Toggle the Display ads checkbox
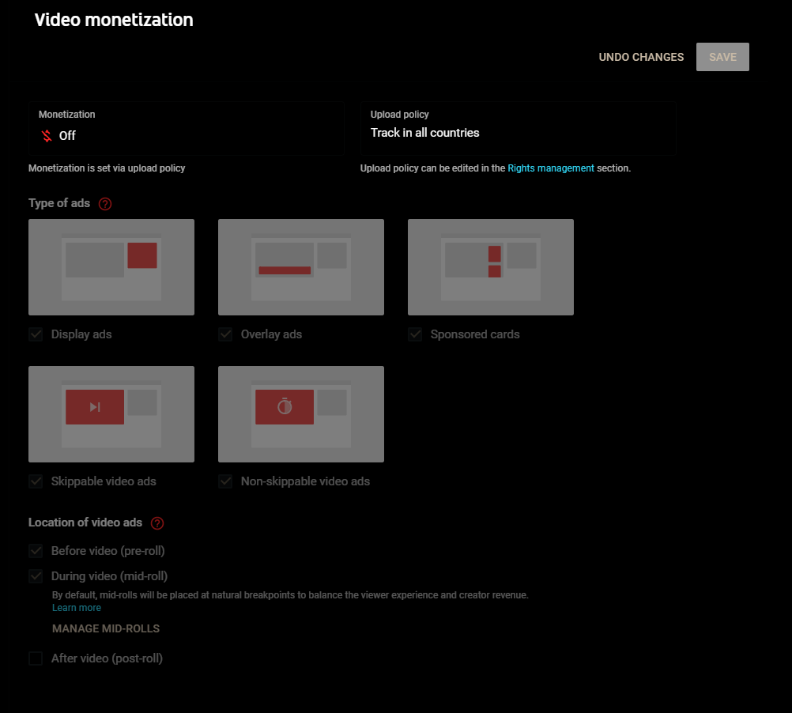The image size is (792, 713). 36,334
